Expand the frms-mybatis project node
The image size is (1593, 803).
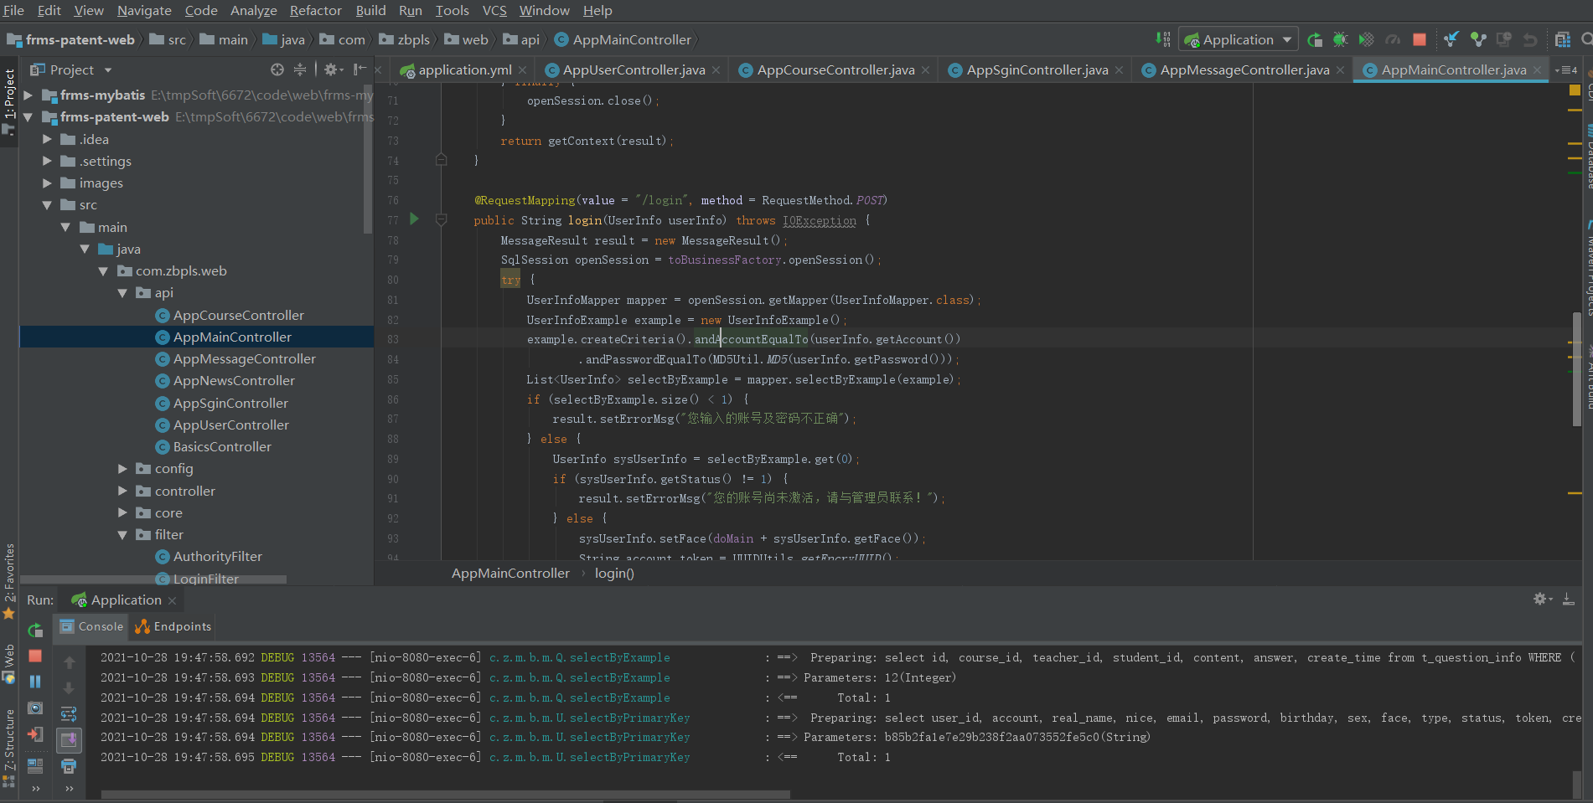pyautogui.click(x=28, y=95)
